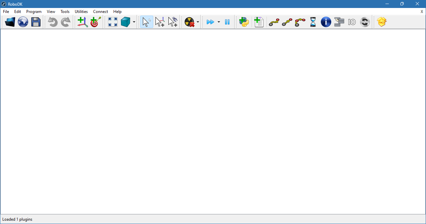Save the station with the floppy disk icon
Image resolution: width=426 pixels, height=224 pixels.
[x=36, y=22]
